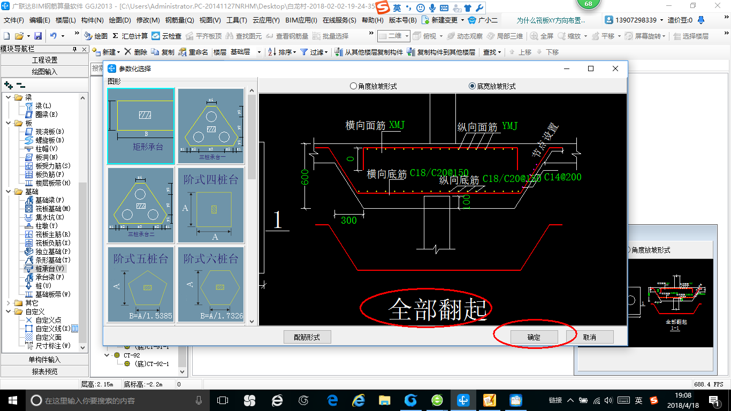Open the BIM应用(I) menu

301,20
